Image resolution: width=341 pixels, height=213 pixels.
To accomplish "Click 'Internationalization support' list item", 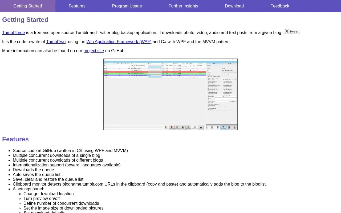I will 67,165.
